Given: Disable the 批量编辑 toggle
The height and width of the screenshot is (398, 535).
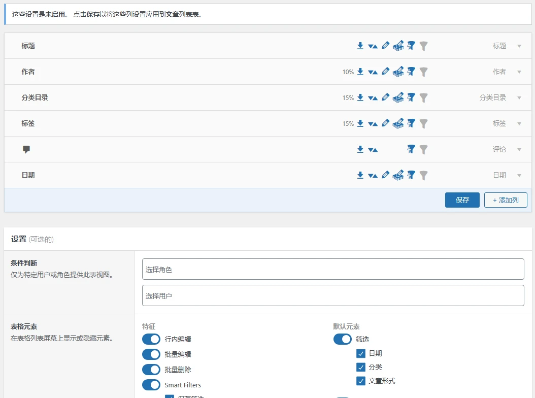Looking at the screenshot, I should [x=151, y=354].
